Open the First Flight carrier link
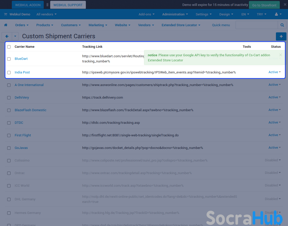The width and height of the screenshot is (288, 226). tap(23, 135)
